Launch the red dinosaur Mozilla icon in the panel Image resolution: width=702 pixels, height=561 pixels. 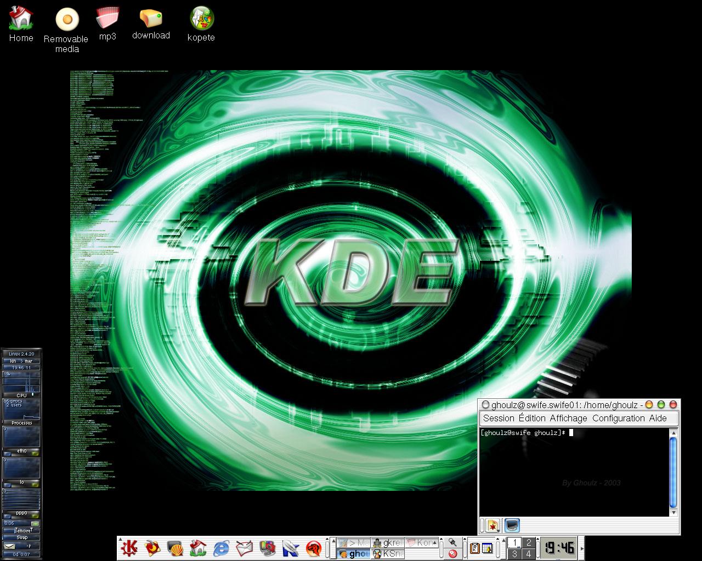coord(313,548)
